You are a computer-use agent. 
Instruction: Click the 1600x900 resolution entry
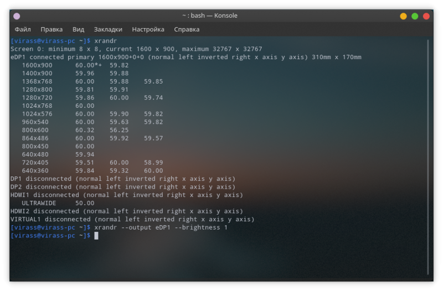37,65
